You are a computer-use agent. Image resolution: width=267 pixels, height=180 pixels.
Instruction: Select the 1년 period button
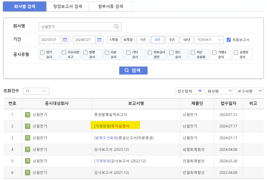click(143, 40)
